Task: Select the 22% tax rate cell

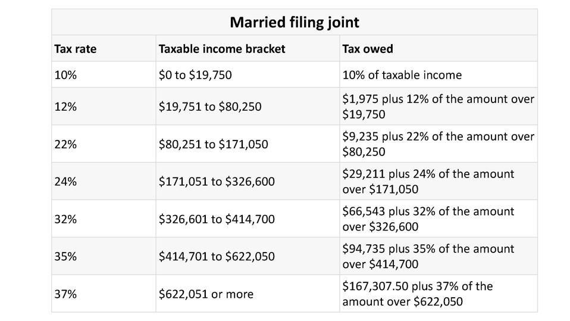Action: (65, 144)
